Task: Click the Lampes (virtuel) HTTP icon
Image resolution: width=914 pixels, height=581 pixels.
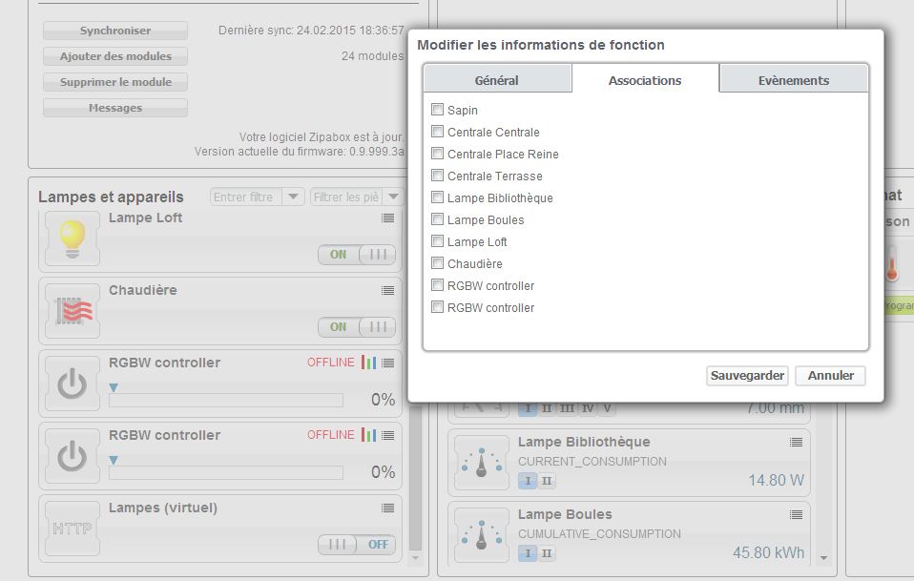Action: click(x=73, y=529)
